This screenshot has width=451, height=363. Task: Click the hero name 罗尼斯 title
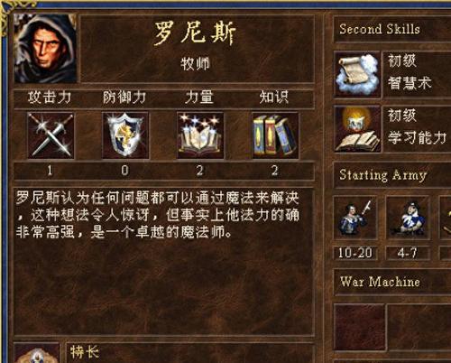click(195, 33)
